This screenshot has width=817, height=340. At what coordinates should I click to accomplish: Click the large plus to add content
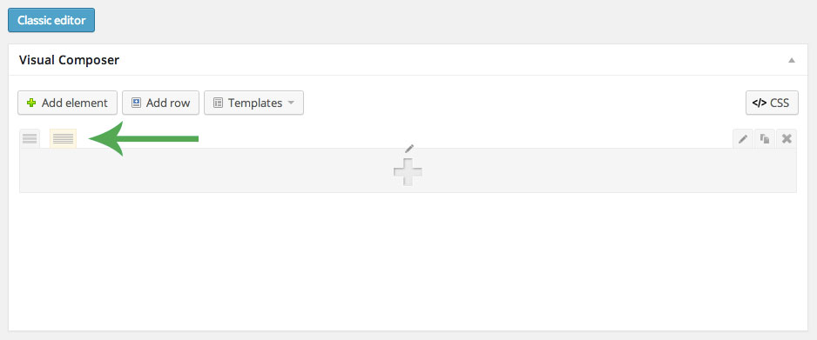pos(408,172)
